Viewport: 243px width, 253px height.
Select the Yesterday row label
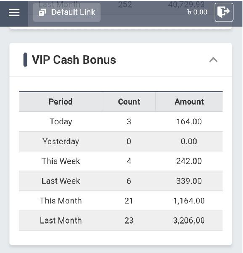point(60,141)
